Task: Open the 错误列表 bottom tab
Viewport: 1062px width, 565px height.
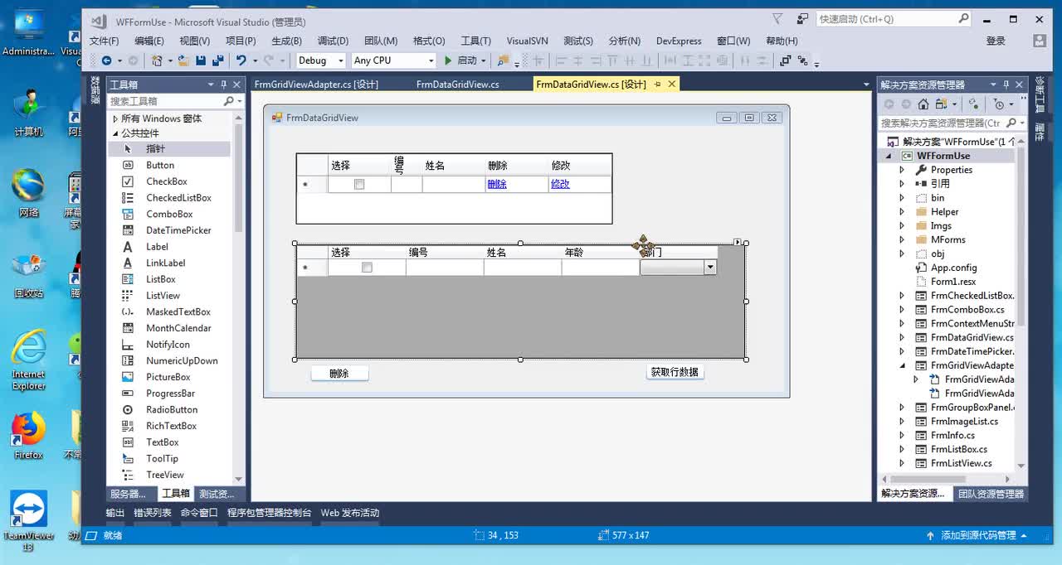Action: tap(153, 513)
